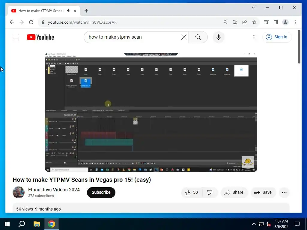
Task: Bookmark this tab with star icon
Action: tap(254, 22)
